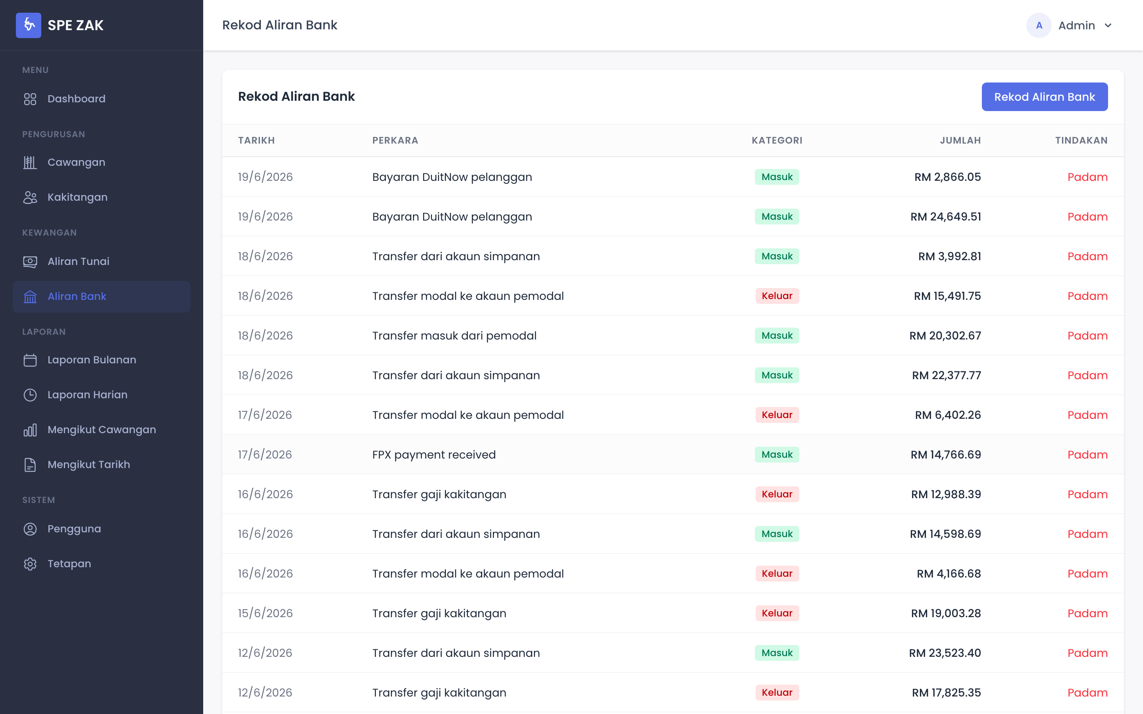
Task: Click the Keluar badge for RM 19,003.28
Action: click(777, 613)
